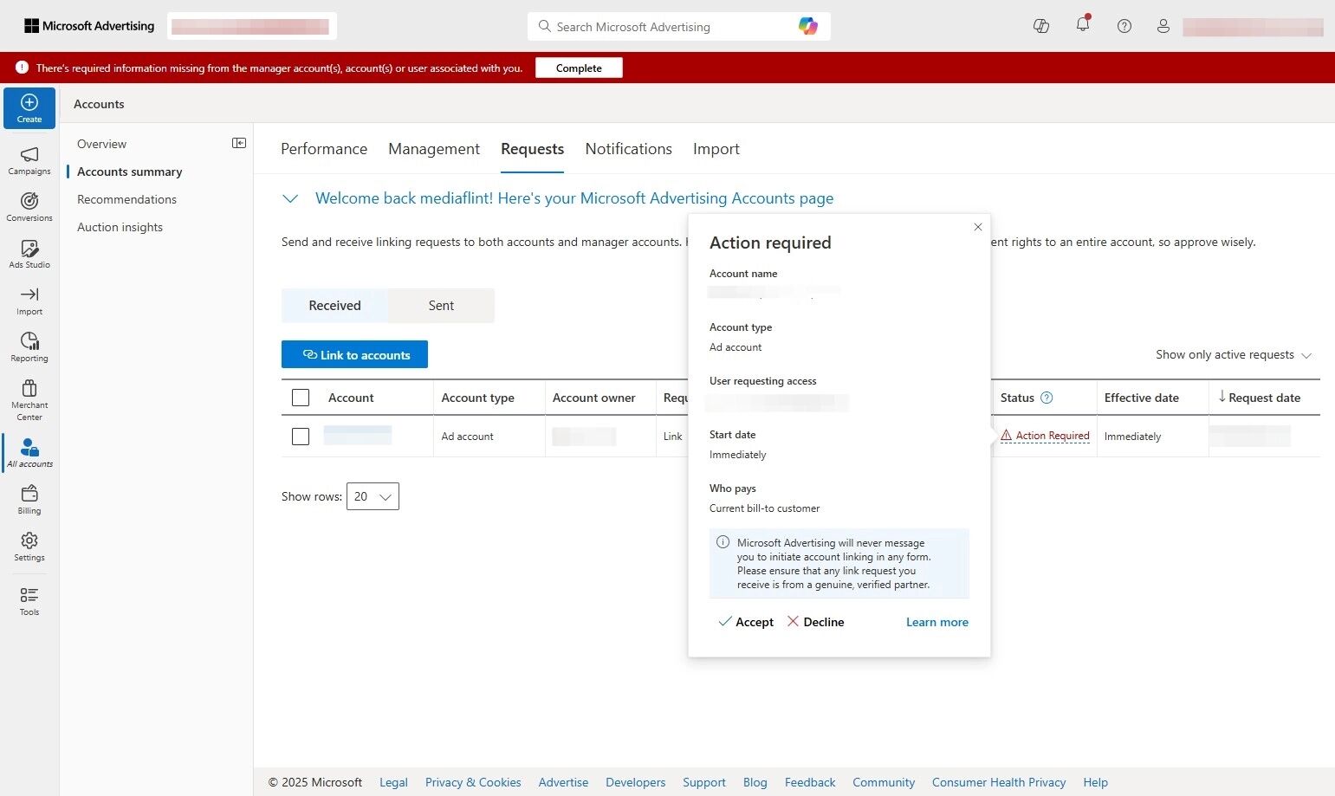Click the Accounts breadcrumb heading

[99, 104]
